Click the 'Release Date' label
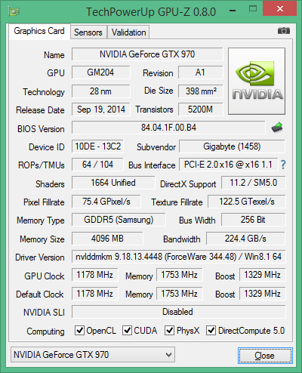This screenshot has height=373, width=302. (x=40, y=110)
